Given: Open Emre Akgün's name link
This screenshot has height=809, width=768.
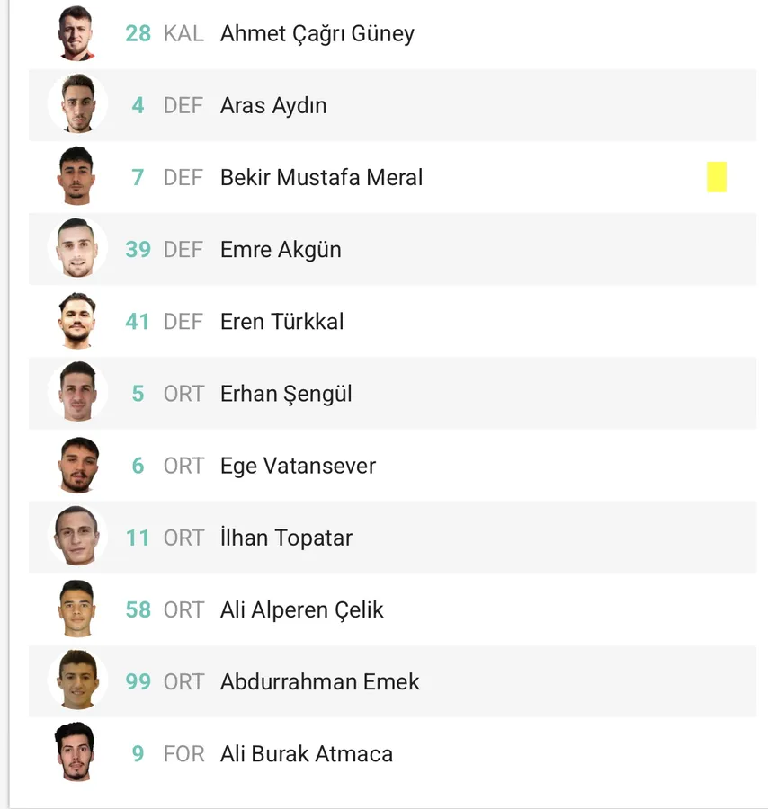Looking at the screenshot, I should [x=281, y=250].
